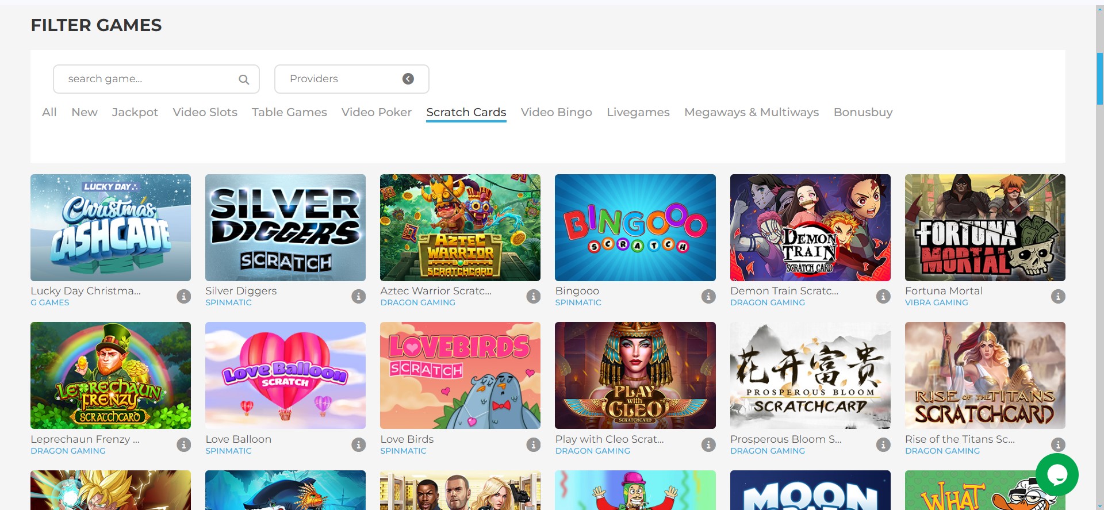Click DRAGON GAMING under Demon Train
Viewport: 1104px width, 510px height.
(x=768, y=302)
